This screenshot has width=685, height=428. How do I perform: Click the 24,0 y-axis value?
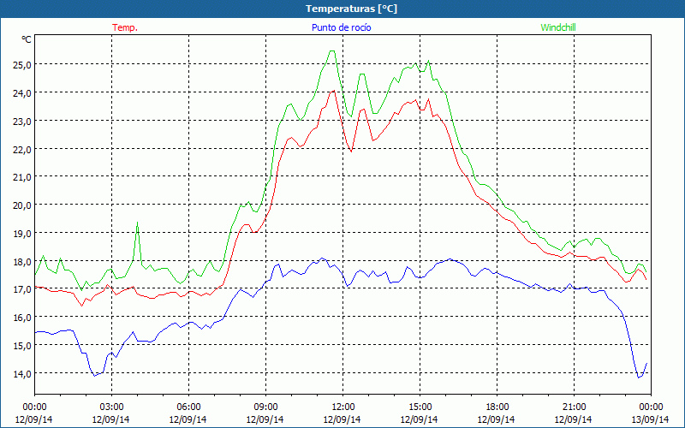[22, 92]
